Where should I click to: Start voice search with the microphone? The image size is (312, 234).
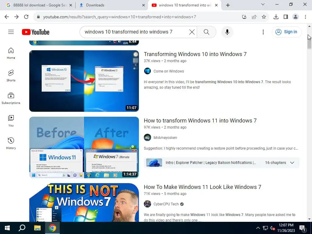[x=227, y=32]
